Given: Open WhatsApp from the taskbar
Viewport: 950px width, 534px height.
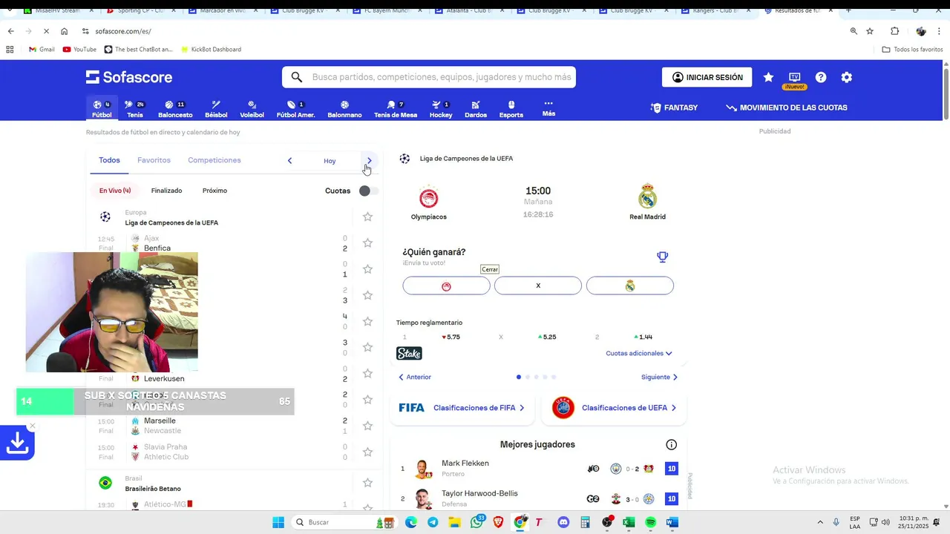Looking at the screenshot, I should click(476, 522).
